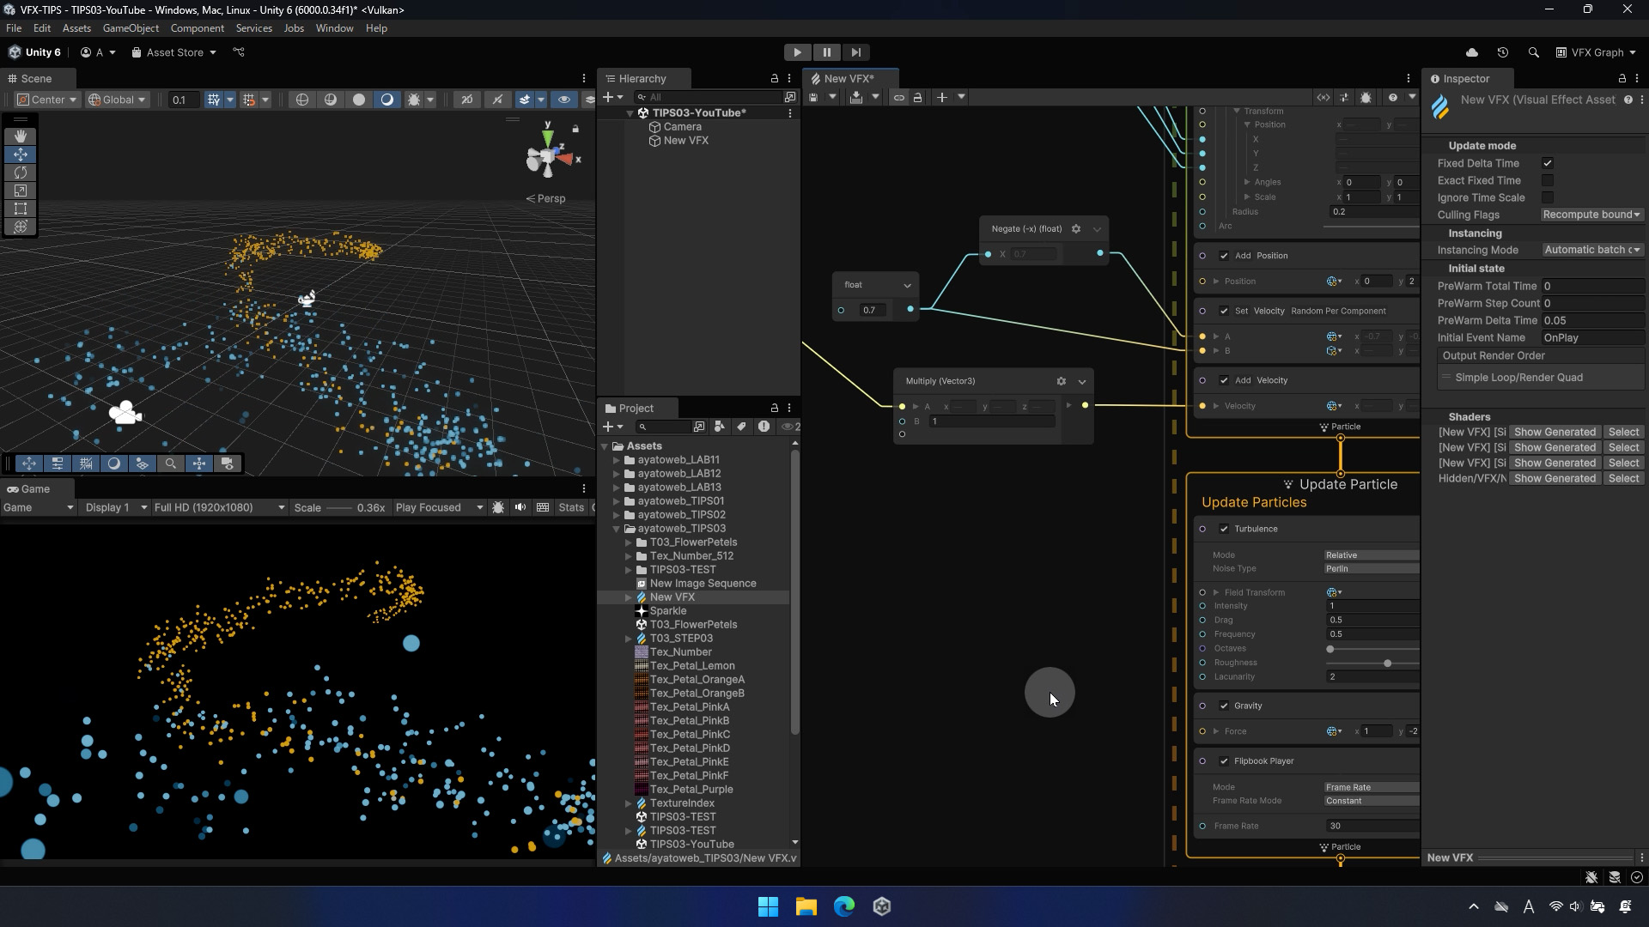The image size is (1649, 927).
Task: Click the Step forward button
Action: (855, 52)
